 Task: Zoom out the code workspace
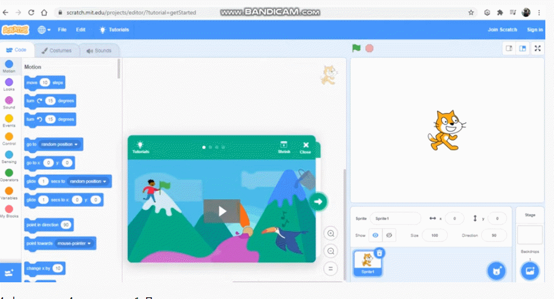pos(330,251)
